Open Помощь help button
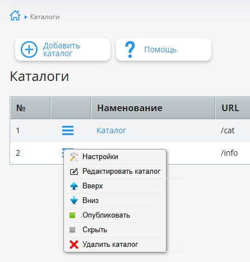 point(164,49)
